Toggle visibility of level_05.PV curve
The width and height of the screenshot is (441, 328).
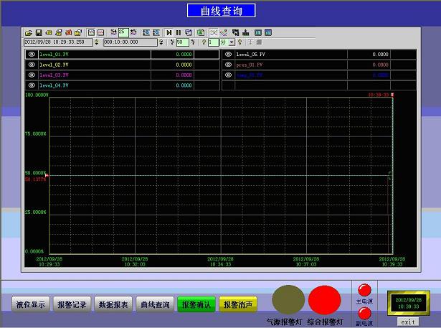click(228, 55)
